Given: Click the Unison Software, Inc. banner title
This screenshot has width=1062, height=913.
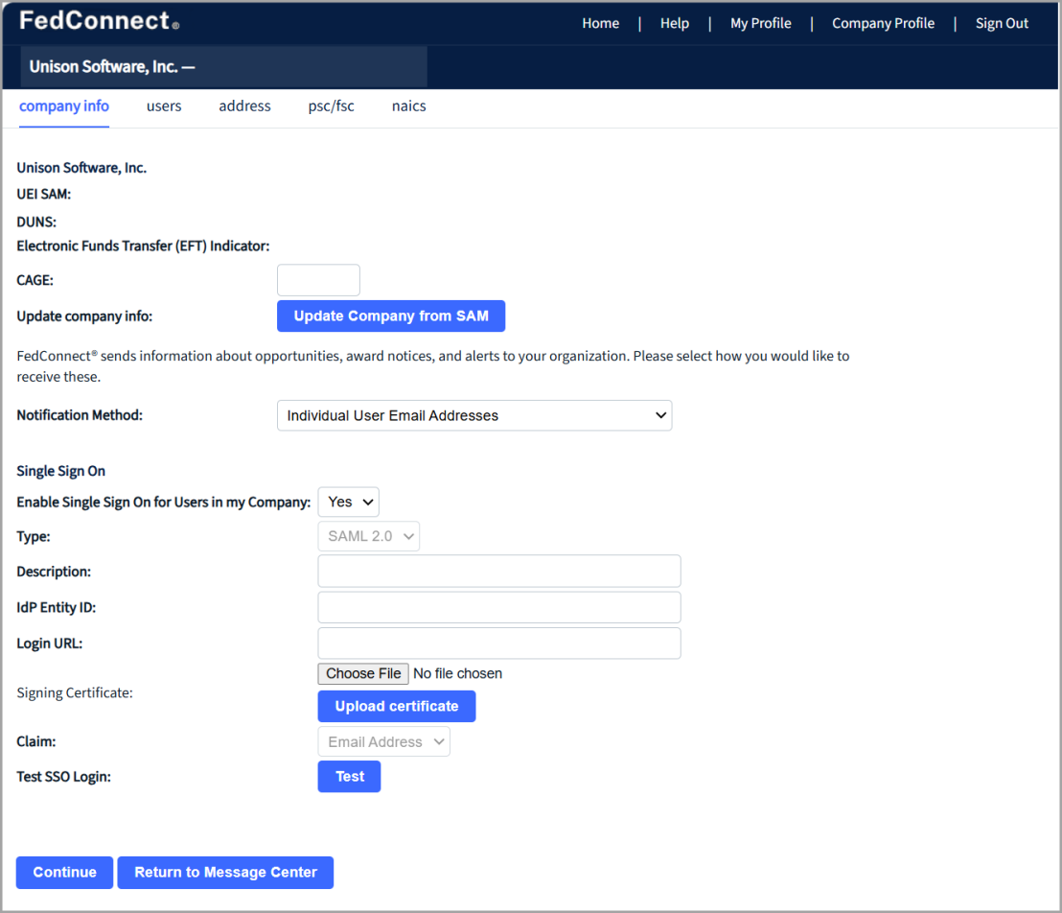Looking at the screenshot, I should click(112, 66).
